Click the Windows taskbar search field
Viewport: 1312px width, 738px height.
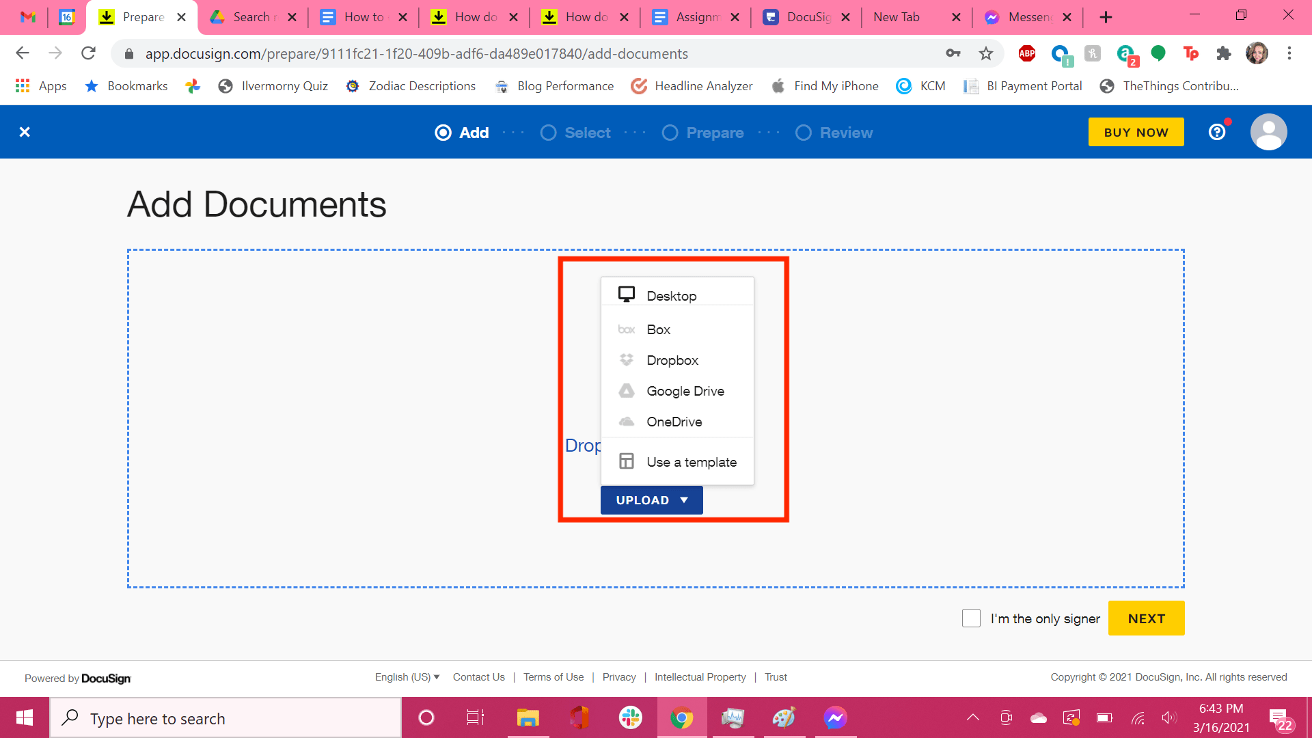[x=225, y=718]
